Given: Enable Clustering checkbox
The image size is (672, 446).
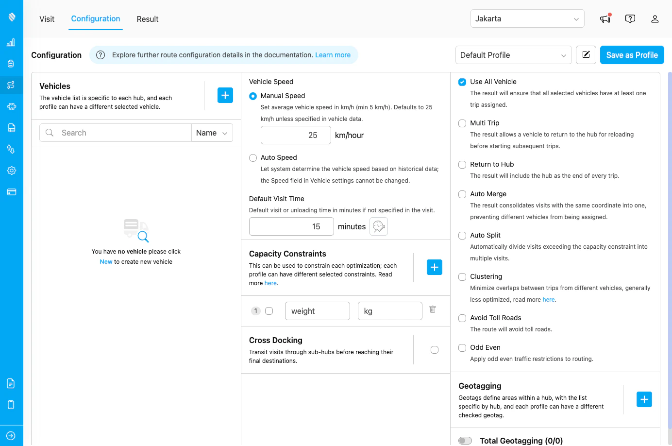Looking at the screenshot, I should coord(462,277).
